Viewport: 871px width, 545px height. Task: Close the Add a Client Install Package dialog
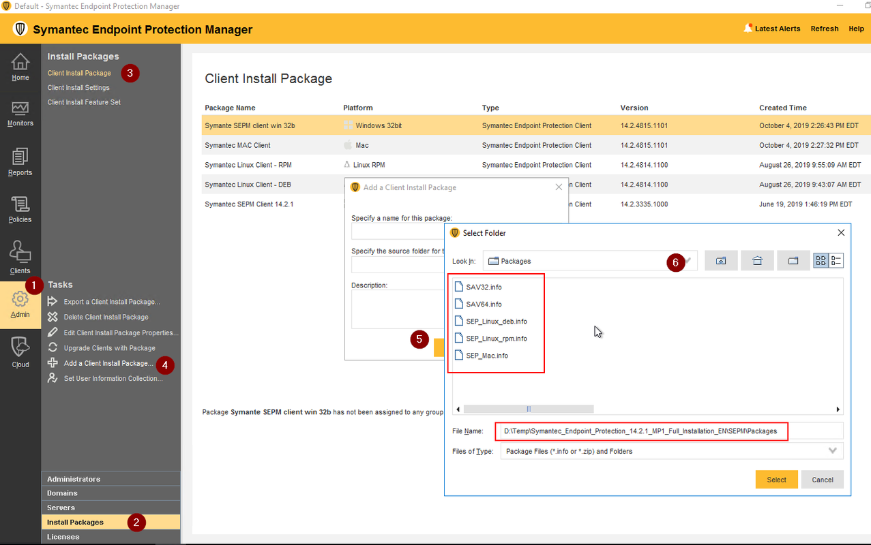tap(559, 187)
